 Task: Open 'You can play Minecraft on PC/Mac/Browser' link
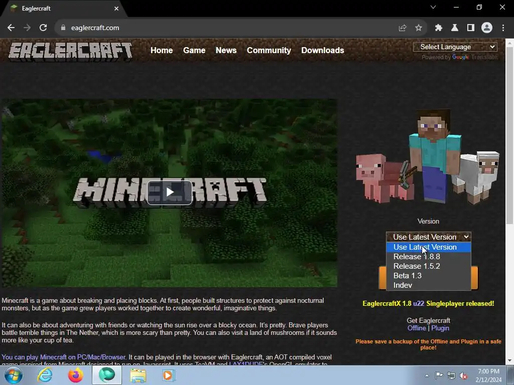point(64,357)
